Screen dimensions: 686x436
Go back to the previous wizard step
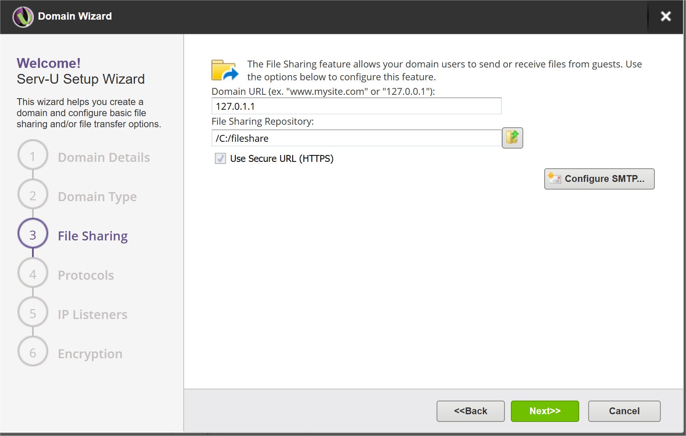470,411
